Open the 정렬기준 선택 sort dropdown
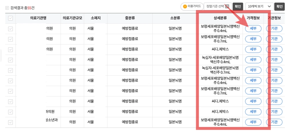 [218, 6]
